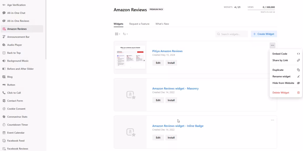Select Duplicate in the widget menu
Screen dimensions: 303x151
tap(286, 70)
